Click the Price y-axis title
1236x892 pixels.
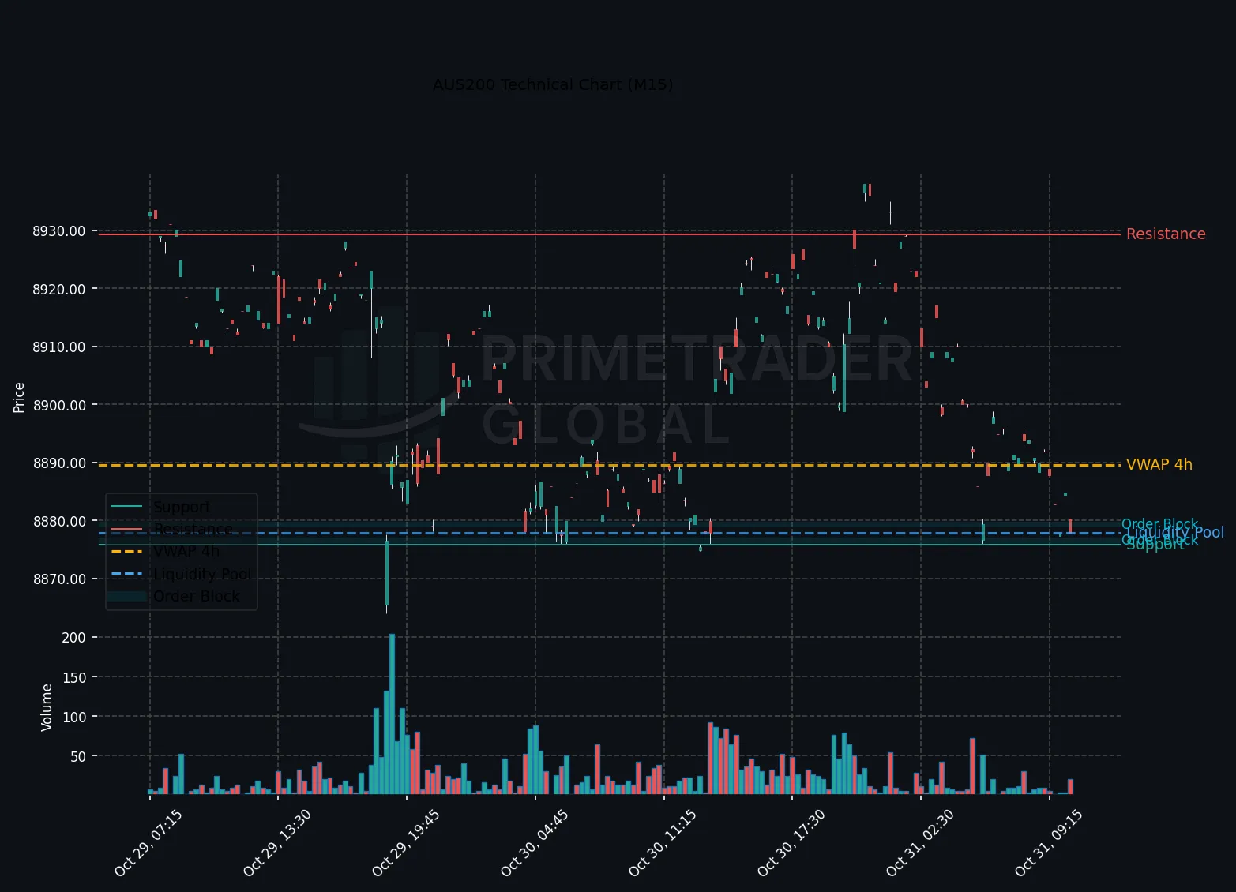click(x=19, y=397)
